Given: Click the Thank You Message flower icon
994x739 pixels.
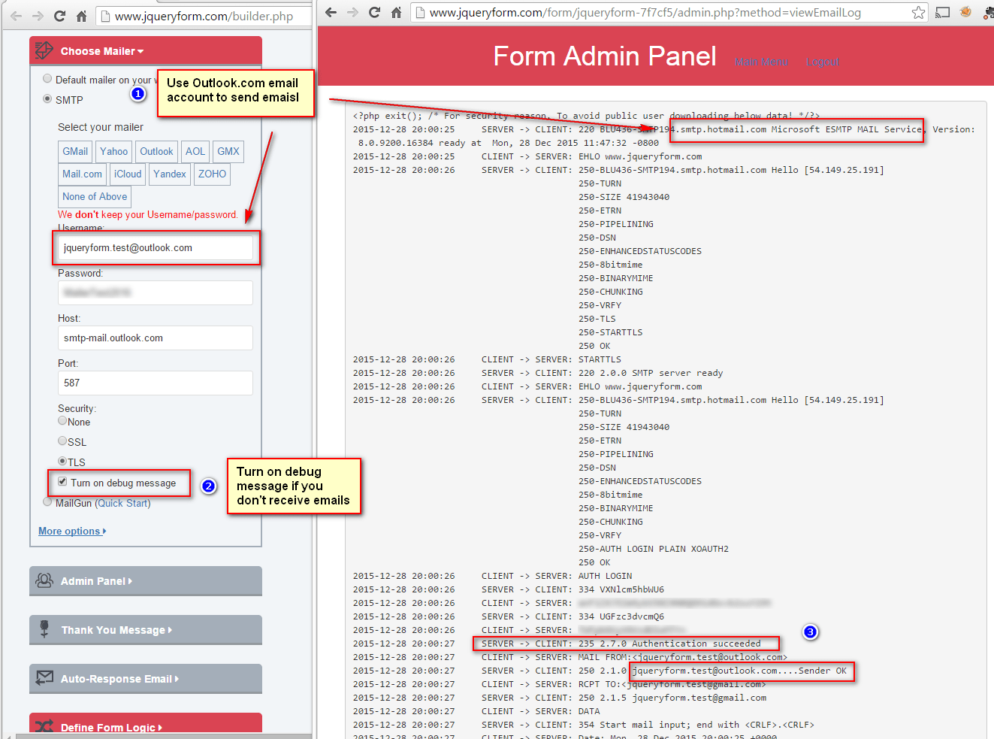Looking at the screenshot, I should pos(44,629).
